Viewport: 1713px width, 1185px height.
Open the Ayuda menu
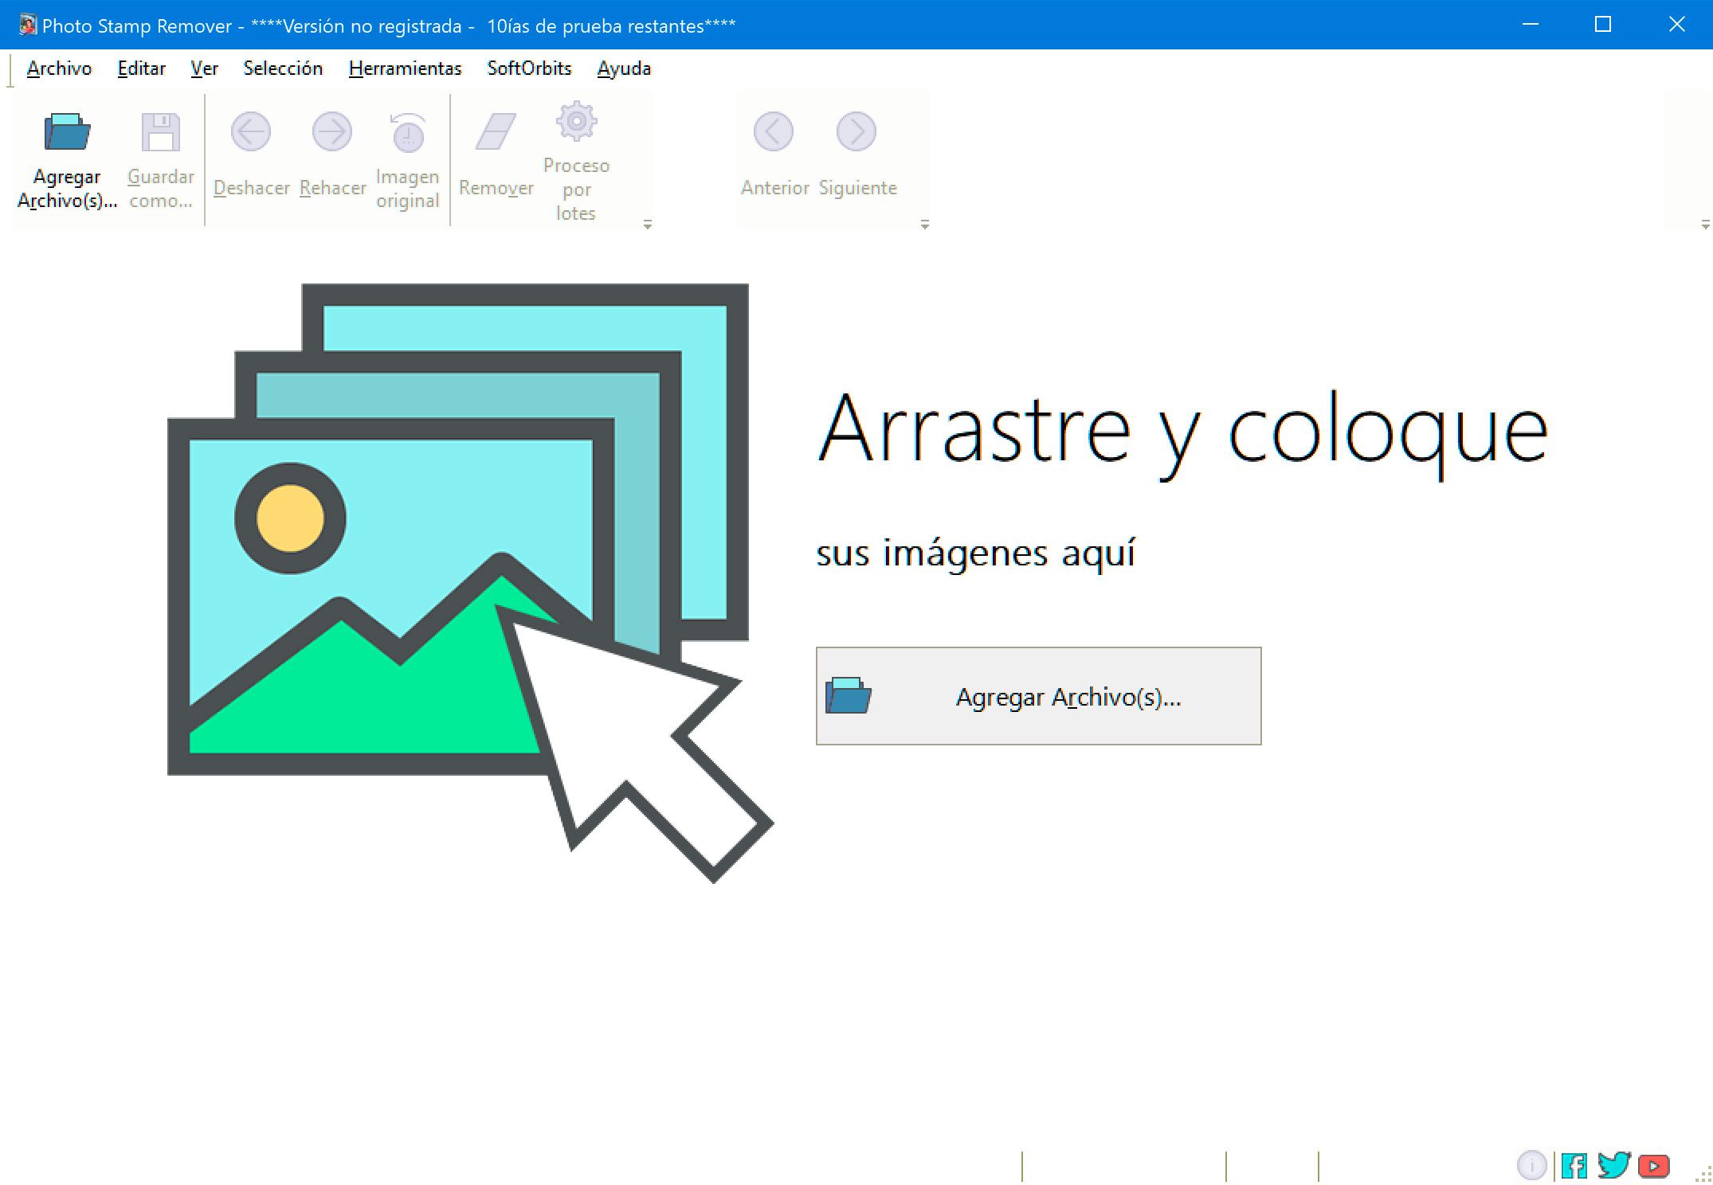click(624, 68)
